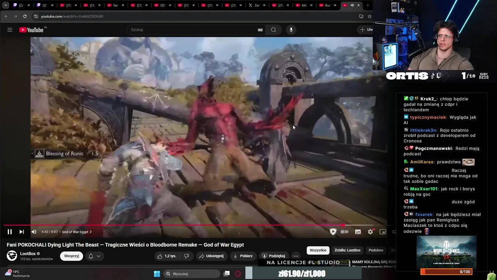Open the YouTube guide hamburger menu
Image resolution: width=497 pixels, height=280 pixels.
click(x=10, y=30)
